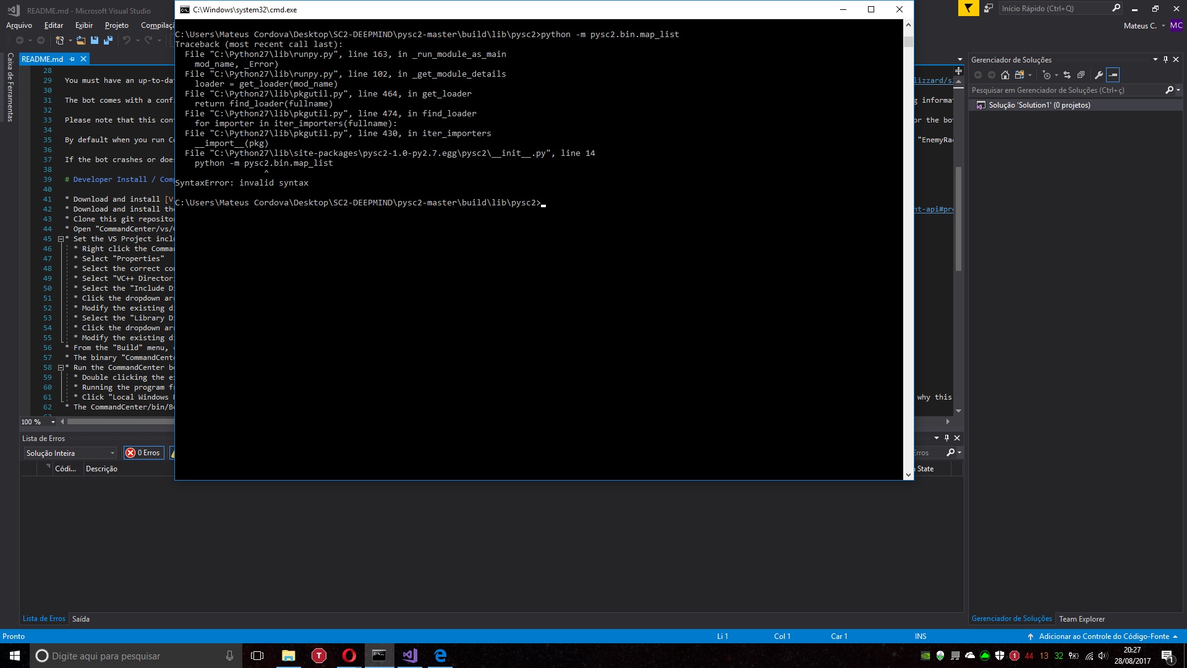The image size is (1187, 668).
Task: Pin the Gerenciador de Soluções panel
Action: [x=1166, y=59]
